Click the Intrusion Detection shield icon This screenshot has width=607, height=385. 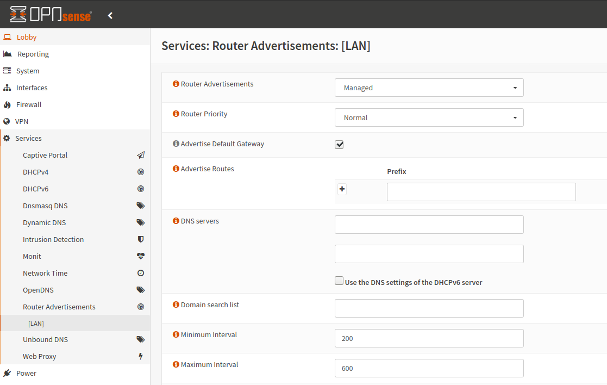(x=141, y=239)
